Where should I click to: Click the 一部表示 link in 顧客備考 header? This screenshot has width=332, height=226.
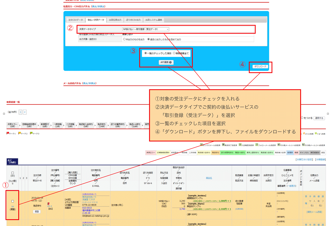point(291,186)
